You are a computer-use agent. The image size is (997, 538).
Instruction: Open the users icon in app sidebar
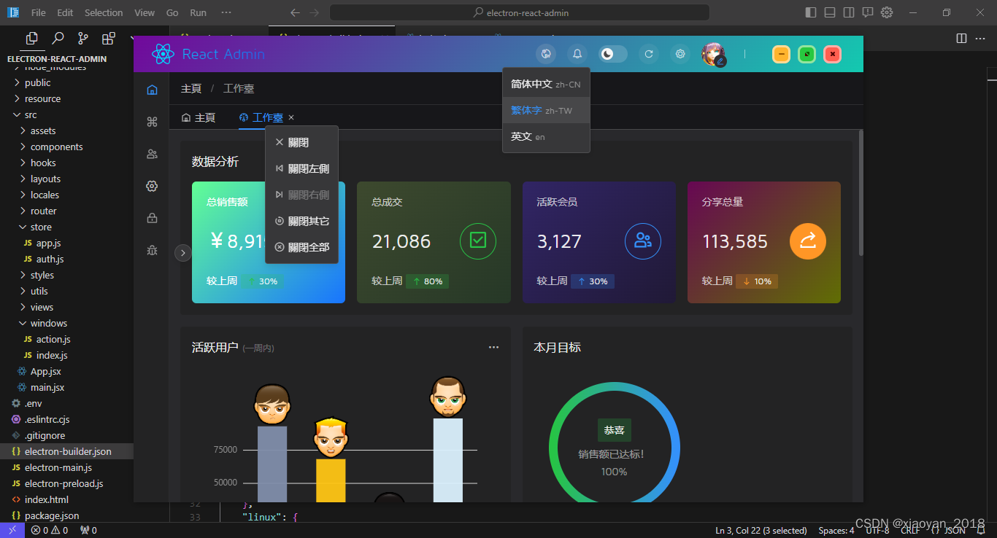[152, 154]
